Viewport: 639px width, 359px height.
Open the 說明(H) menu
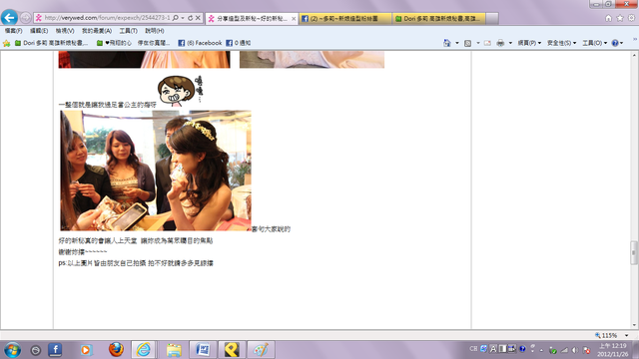(155, 31)
